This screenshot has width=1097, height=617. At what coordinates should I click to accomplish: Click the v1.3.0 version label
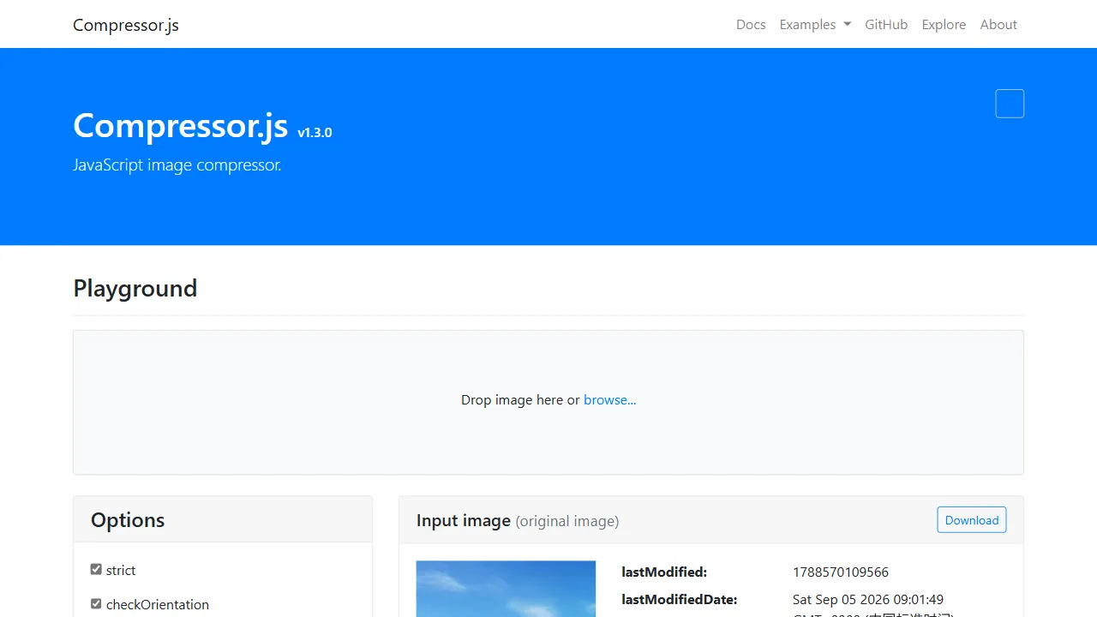tap(315, 132)
